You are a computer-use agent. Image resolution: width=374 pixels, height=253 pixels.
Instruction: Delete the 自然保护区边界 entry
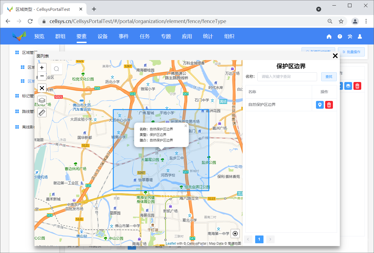(x=329, y=105)
